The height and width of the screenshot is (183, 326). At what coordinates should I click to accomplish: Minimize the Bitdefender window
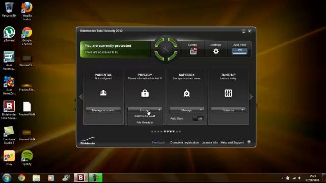tap(243, 31)
